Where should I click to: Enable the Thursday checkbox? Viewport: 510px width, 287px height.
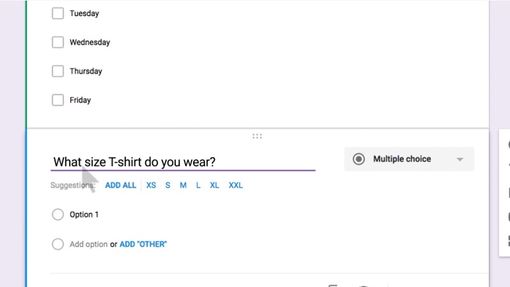tap(58, 71)
